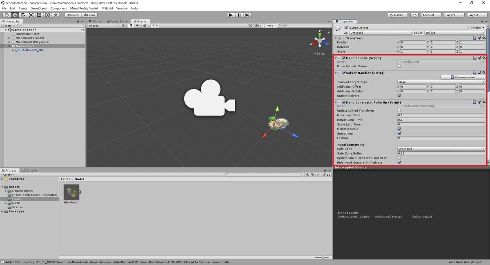Image resolution: width=490 pixels, height=265 pixels.
Task: Open the Mixed Reality Toolkit menu
Action: click(84, 8)
